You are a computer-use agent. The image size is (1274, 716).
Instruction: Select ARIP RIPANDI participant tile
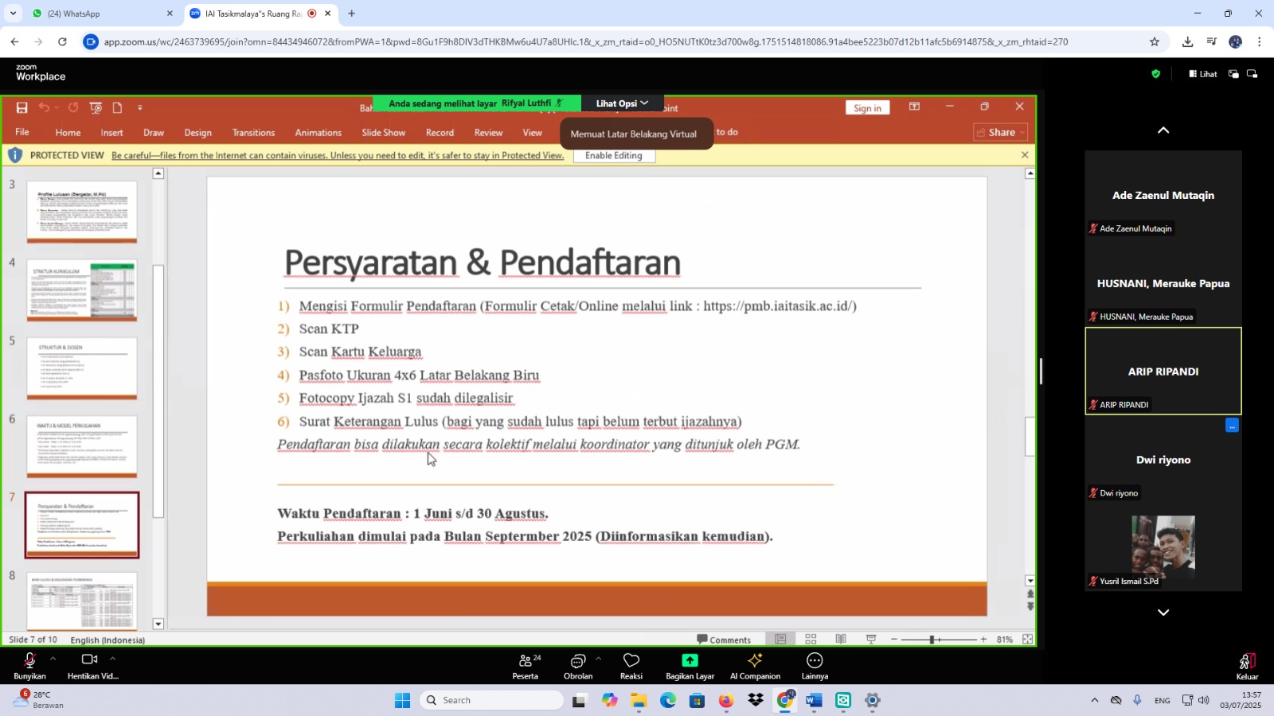coord(1163,371)
